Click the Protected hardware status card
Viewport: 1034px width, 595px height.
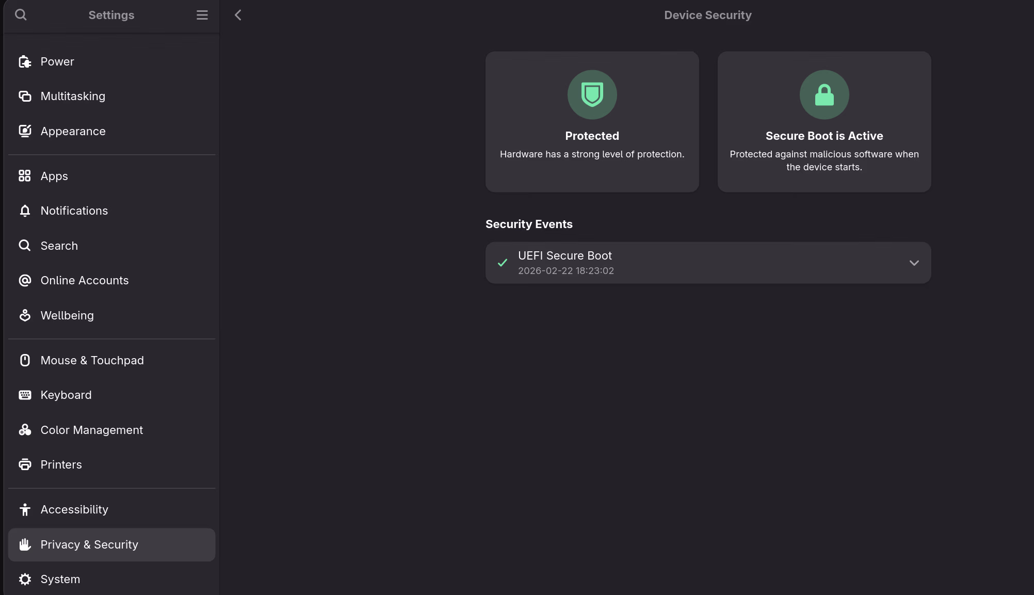(592, 122)
